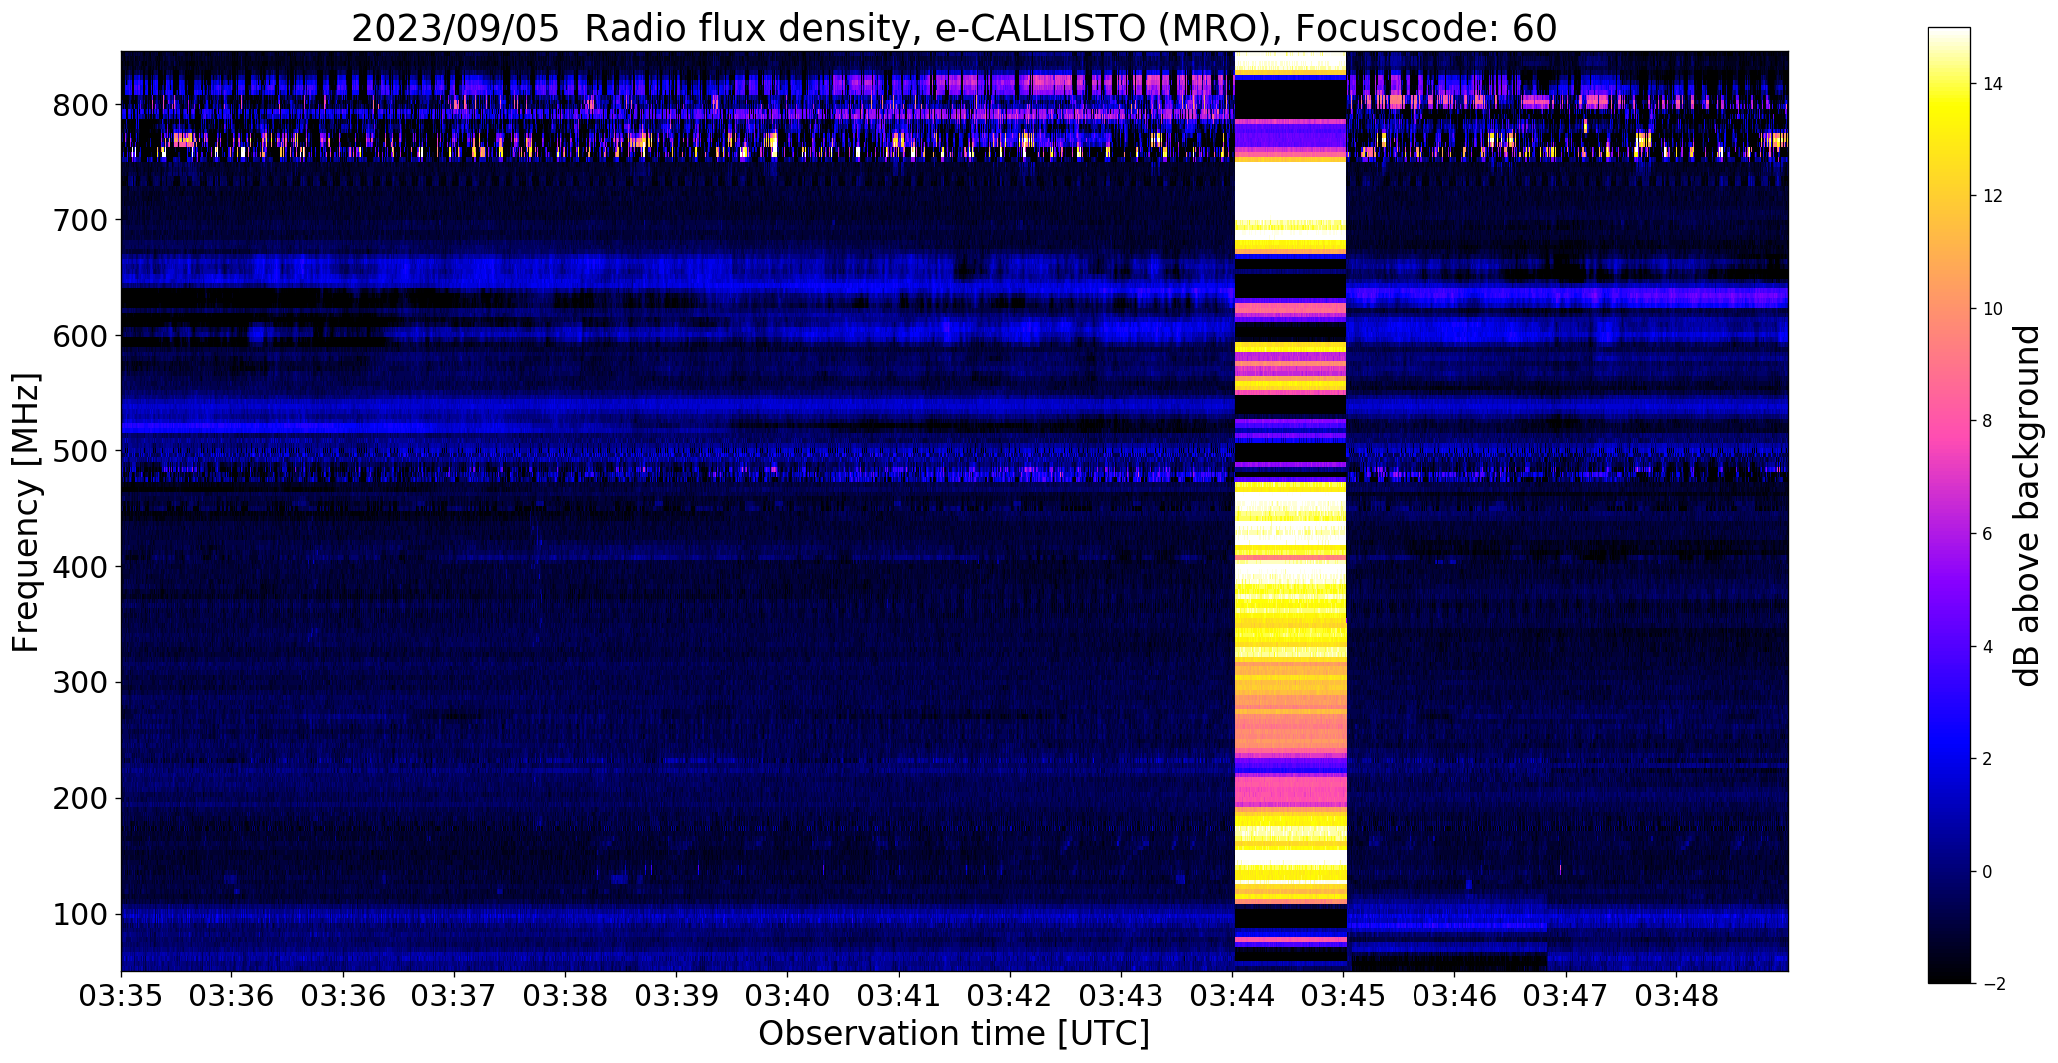Click the bright vertical burst in the spectrogram
2058x1063 pixels.
coord(1290,511)
